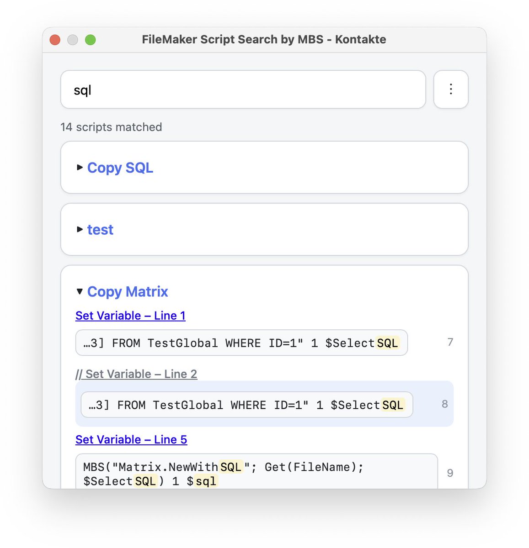Expand the test script results

(x=80, y=230)
